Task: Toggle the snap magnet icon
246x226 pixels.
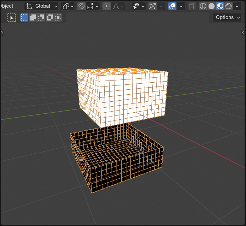Action: click(81, 6)
